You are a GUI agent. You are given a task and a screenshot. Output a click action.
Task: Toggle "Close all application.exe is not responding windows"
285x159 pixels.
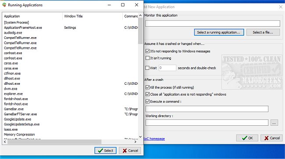coord(147,94)
